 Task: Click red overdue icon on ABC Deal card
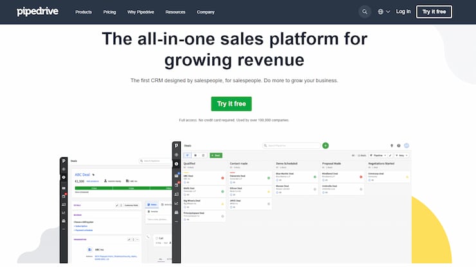[223, 178]
